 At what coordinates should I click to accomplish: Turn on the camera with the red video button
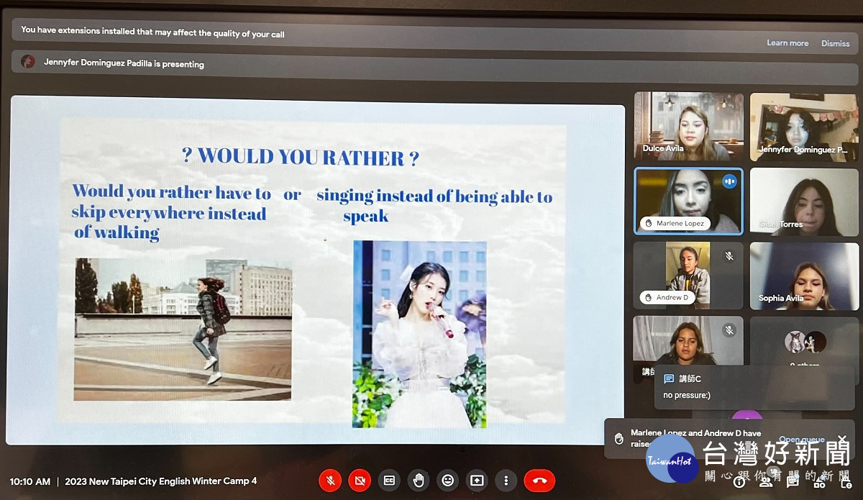[x=360, y=481]
